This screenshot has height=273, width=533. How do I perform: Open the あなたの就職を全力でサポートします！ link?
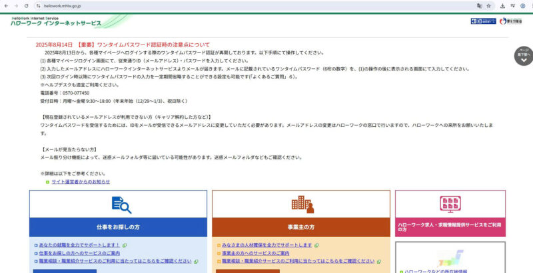click(x=79, y=245)
